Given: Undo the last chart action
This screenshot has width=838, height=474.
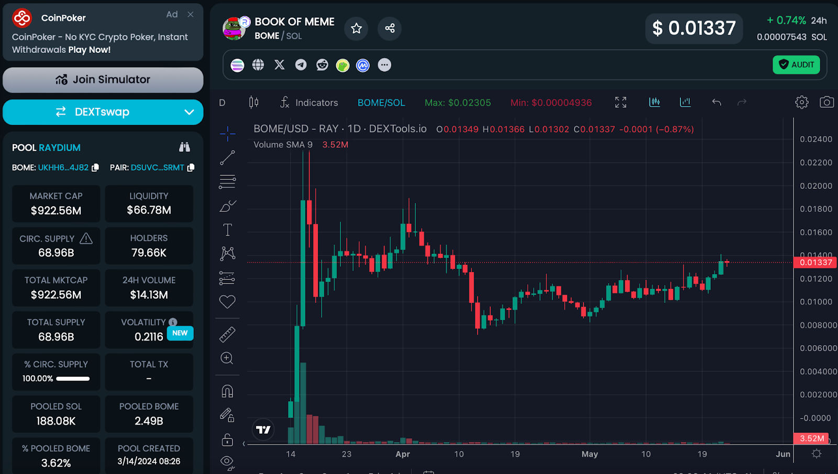Looking at the screenshot, I should click(716, 103).
